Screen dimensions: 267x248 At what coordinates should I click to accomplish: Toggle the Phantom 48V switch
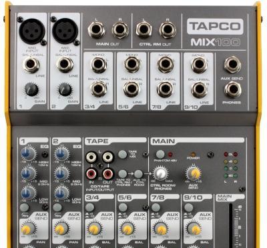pyautogui.click(x=160, y=154)
